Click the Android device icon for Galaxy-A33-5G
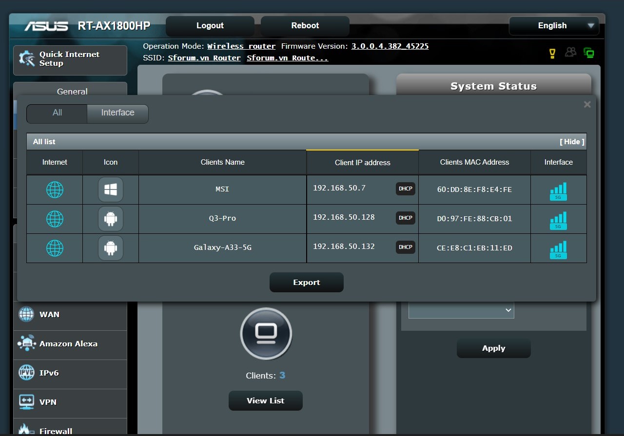 (x=111, y=248)
